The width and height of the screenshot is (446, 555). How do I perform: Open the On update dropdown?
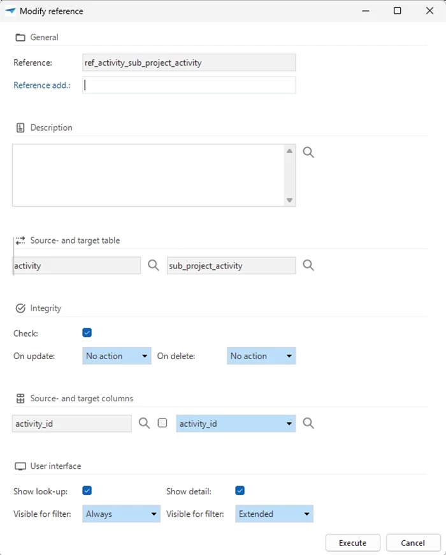pyautogui.click(x=117, y=356)
